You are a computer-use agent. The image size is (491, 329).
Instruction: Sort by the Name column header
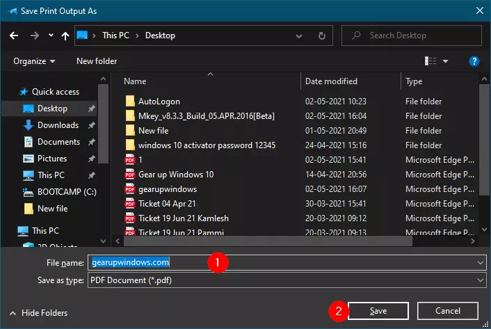(135, 81)
